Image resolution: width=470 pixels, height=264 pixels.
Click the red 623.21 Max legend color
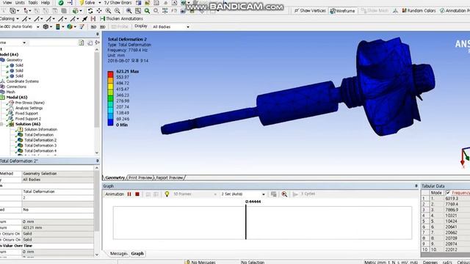tap(110, 74)
